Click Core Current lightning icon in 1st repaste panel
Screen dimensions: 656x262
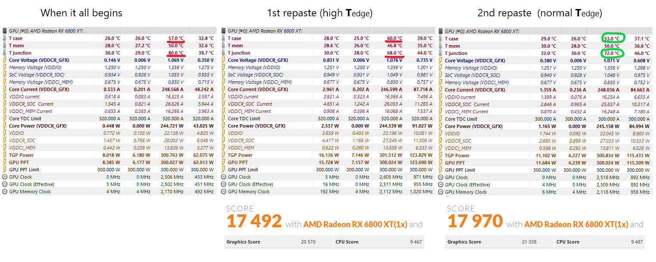coord(224,89)
